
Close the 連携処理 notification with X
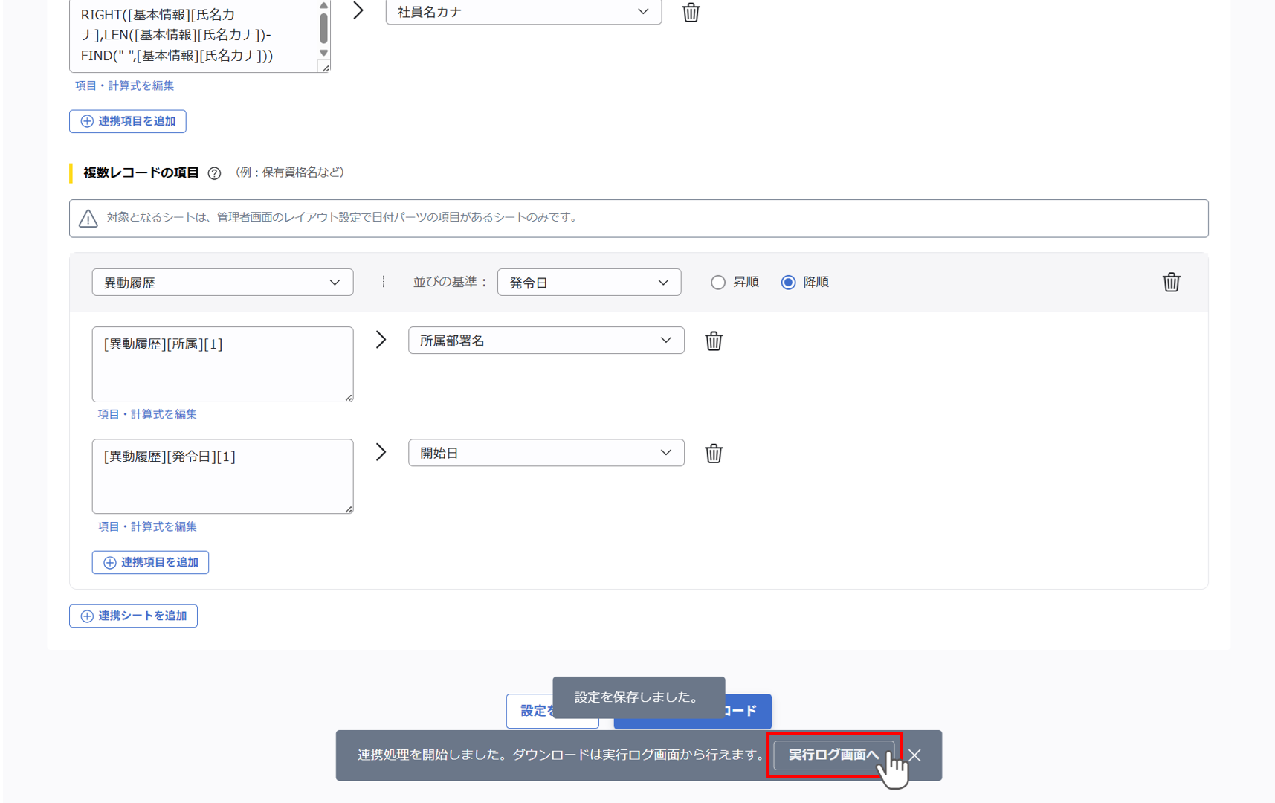click(x=915, y=755)
